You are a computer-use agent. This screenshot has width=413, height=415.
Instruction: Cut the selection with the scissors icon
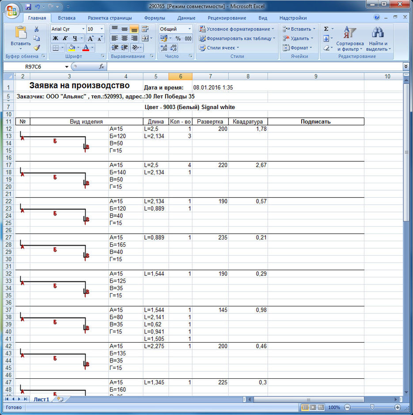click(37, 29)
